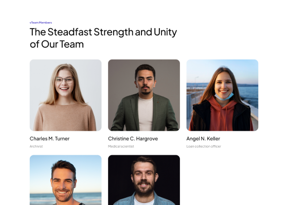Click the purple Team Members label
288x205 pixels.
pos(41,23)
